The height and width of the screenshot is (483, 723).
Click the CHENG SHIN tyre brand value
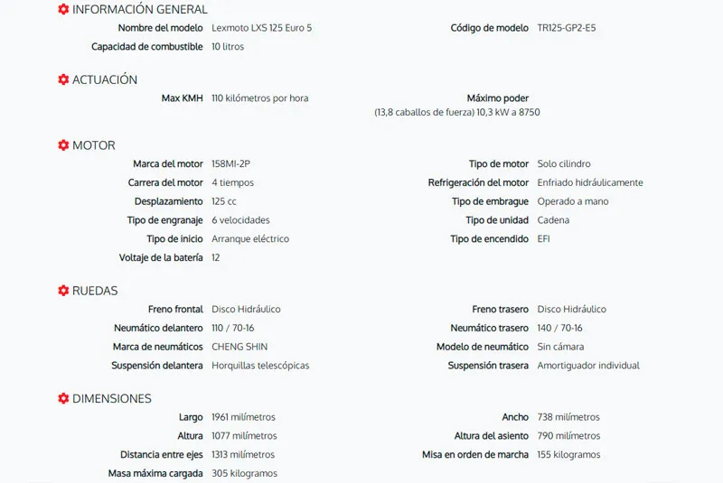pos(239,347)
